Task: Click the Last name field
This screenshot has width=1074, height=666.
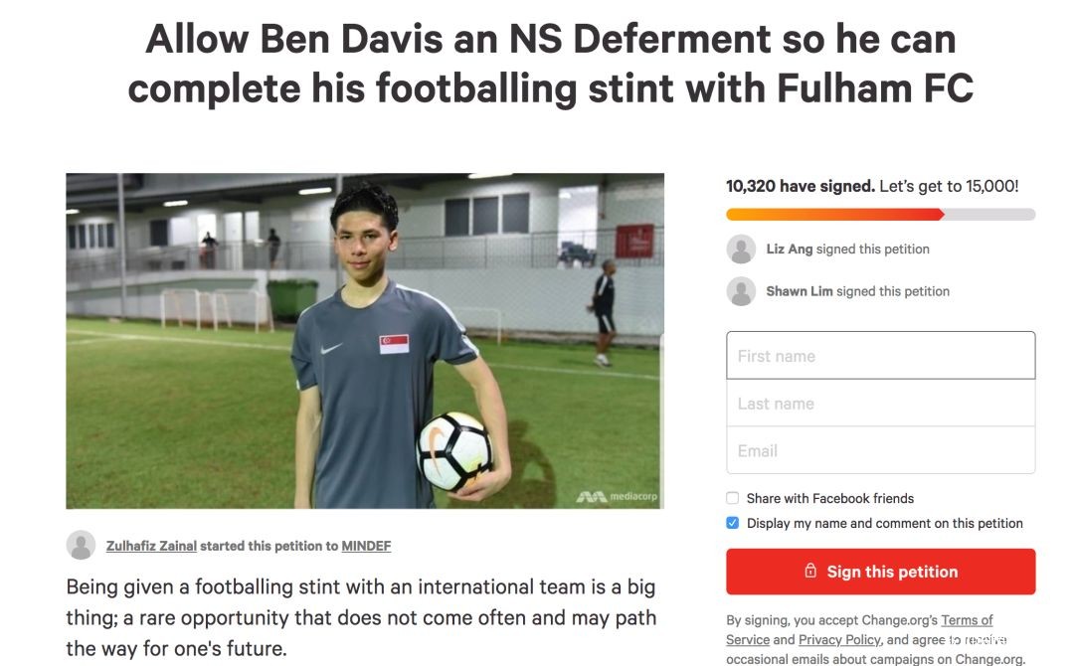Action: (881, 404)
